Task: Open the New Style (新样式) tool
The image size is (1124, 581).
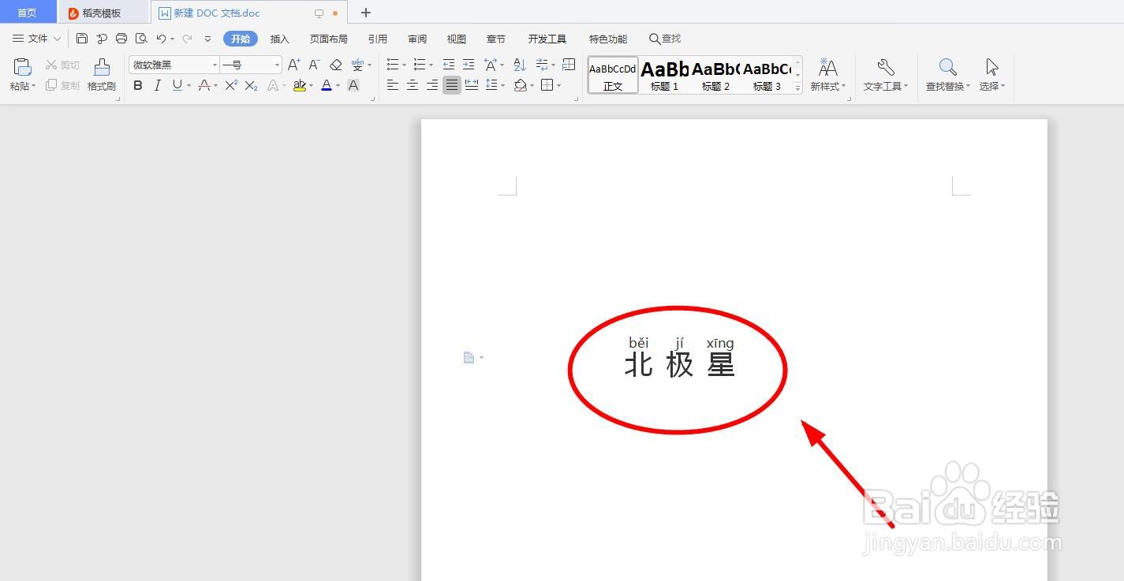Action: pos(828,75)
